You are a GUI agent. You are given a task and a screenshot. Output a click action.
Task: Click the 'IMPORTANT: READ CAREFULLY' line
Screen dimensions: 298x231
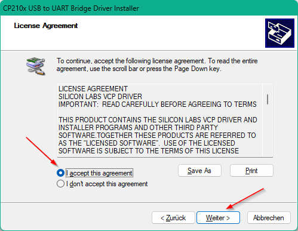point(158,104)
